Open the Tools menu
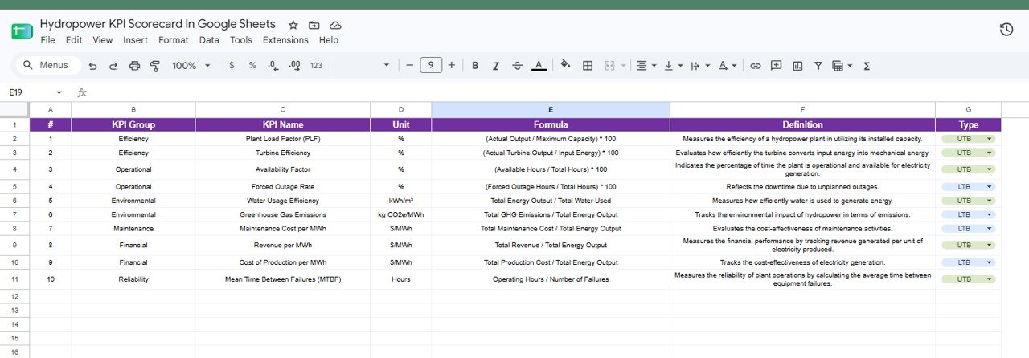This screenshot has height=358, width=1029. (241, 40)
